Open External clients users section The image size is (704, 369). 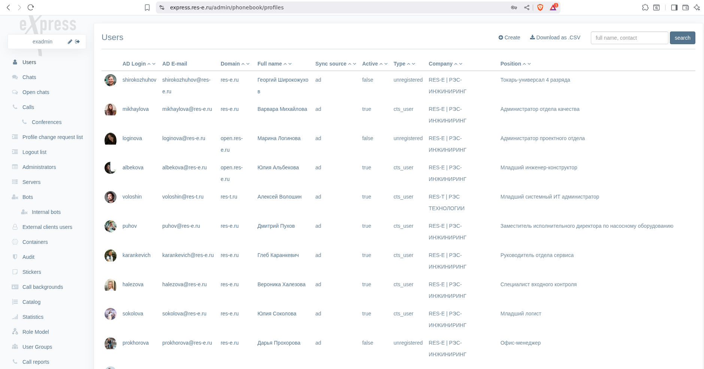[x=47, y=227]
